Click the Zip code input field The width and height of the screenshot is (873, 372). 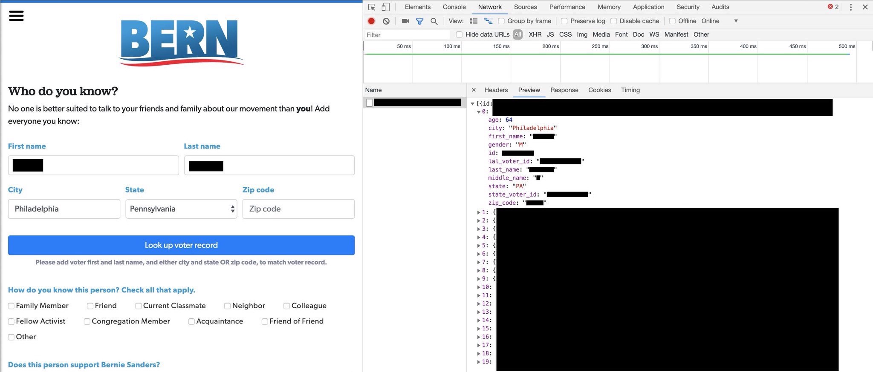(x=298, y=209)
